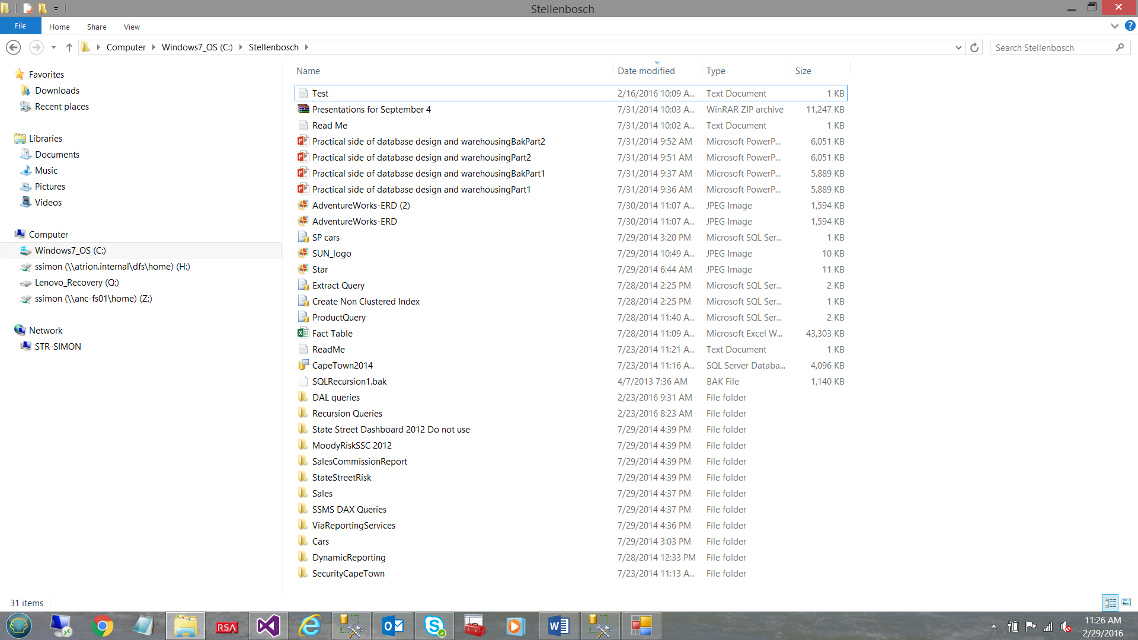Click the Up one level arrow
Screen dimensions: 1138x640
click(69, 47)
